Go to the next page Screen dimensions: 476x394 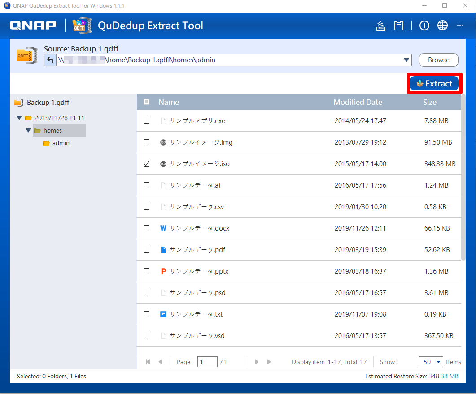(257, 362)
